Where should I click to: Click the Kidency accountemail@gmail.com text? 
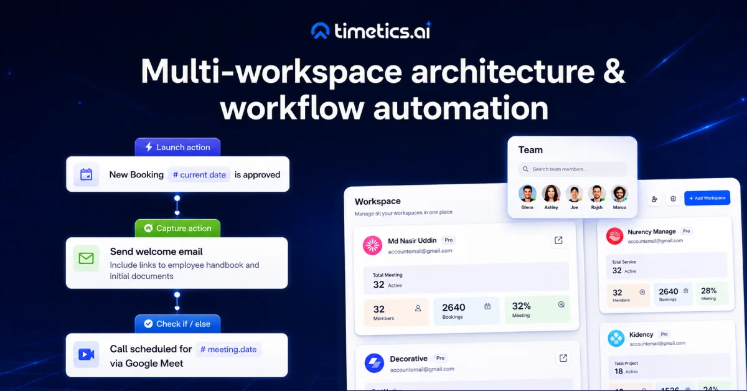[x=657, y=343]
